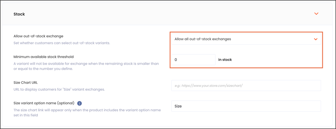
Task: Click the "Minimum available stock threshold" label
Action: pyautogui.click(x=43, y=57)
